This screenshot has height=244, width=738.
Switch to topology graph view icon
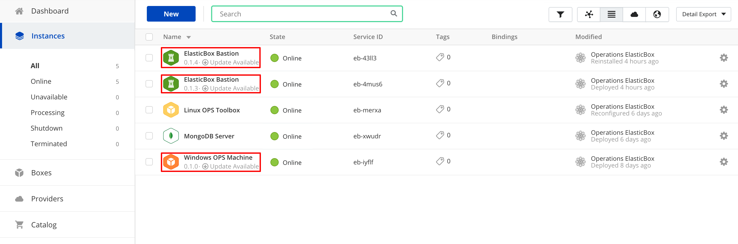tap(589, 14)
